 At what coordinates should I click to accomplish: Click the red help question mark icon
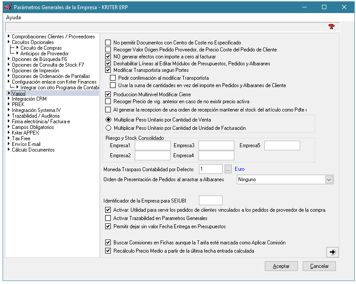click(331, 27)
